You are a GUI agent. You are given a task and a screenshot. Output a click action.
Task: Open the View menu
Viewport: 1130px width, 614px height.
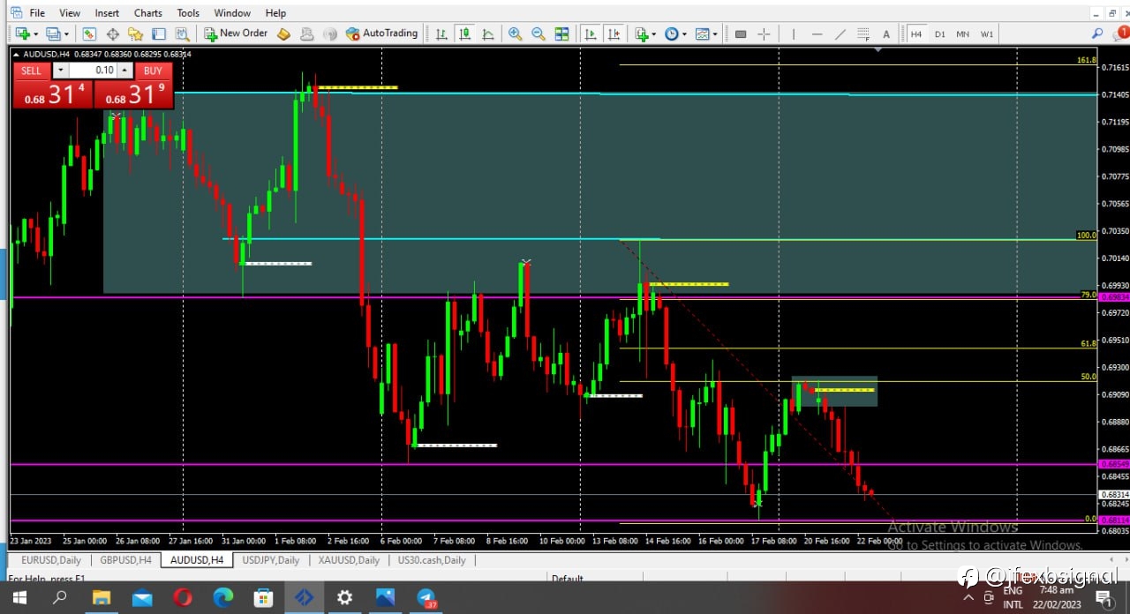click(x=70, y=12)
